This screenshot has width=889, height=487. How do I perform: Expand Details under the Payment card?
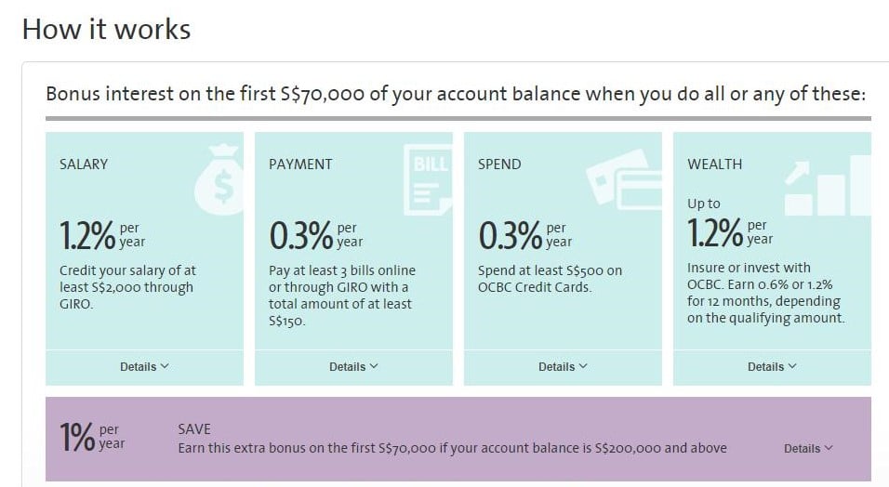pos(353,367)
